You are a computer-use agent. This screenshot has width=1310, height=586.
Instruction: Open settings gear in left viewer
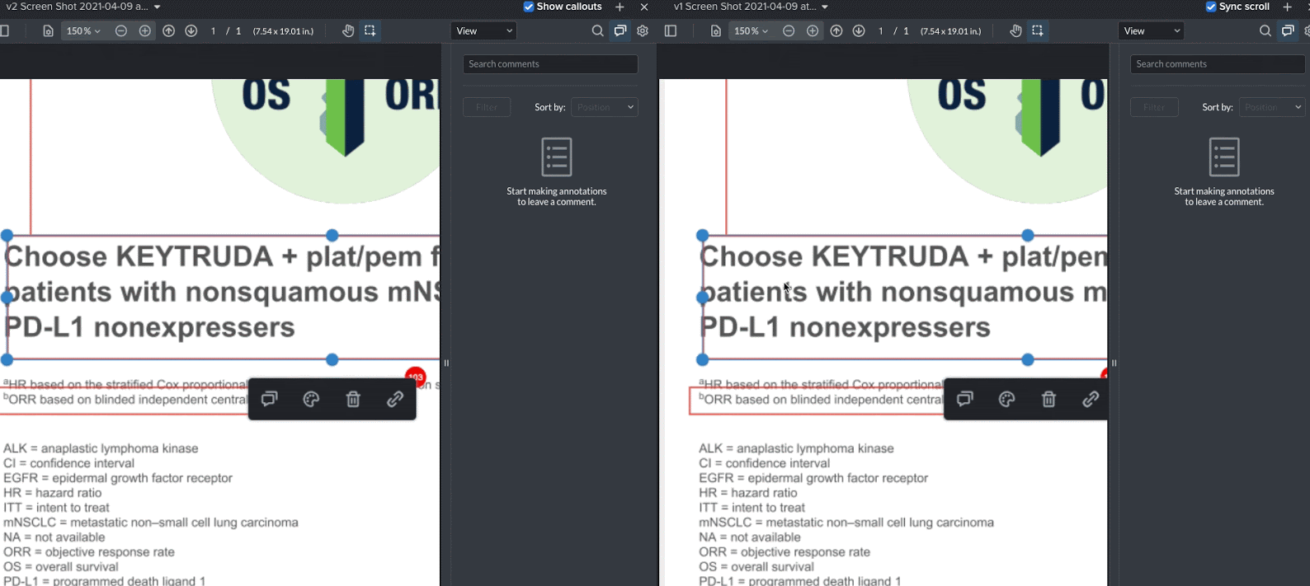click(x=643, y=30)
